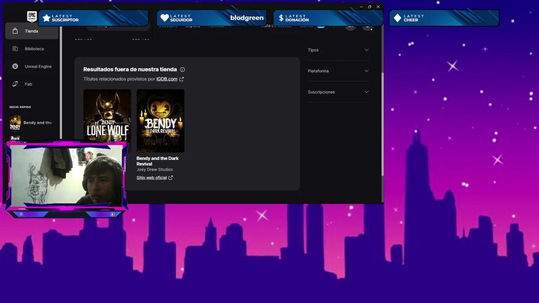
Task: Click the star icon on Suscriptor banner
Action: pyautogui.click(x=46, y=18)
